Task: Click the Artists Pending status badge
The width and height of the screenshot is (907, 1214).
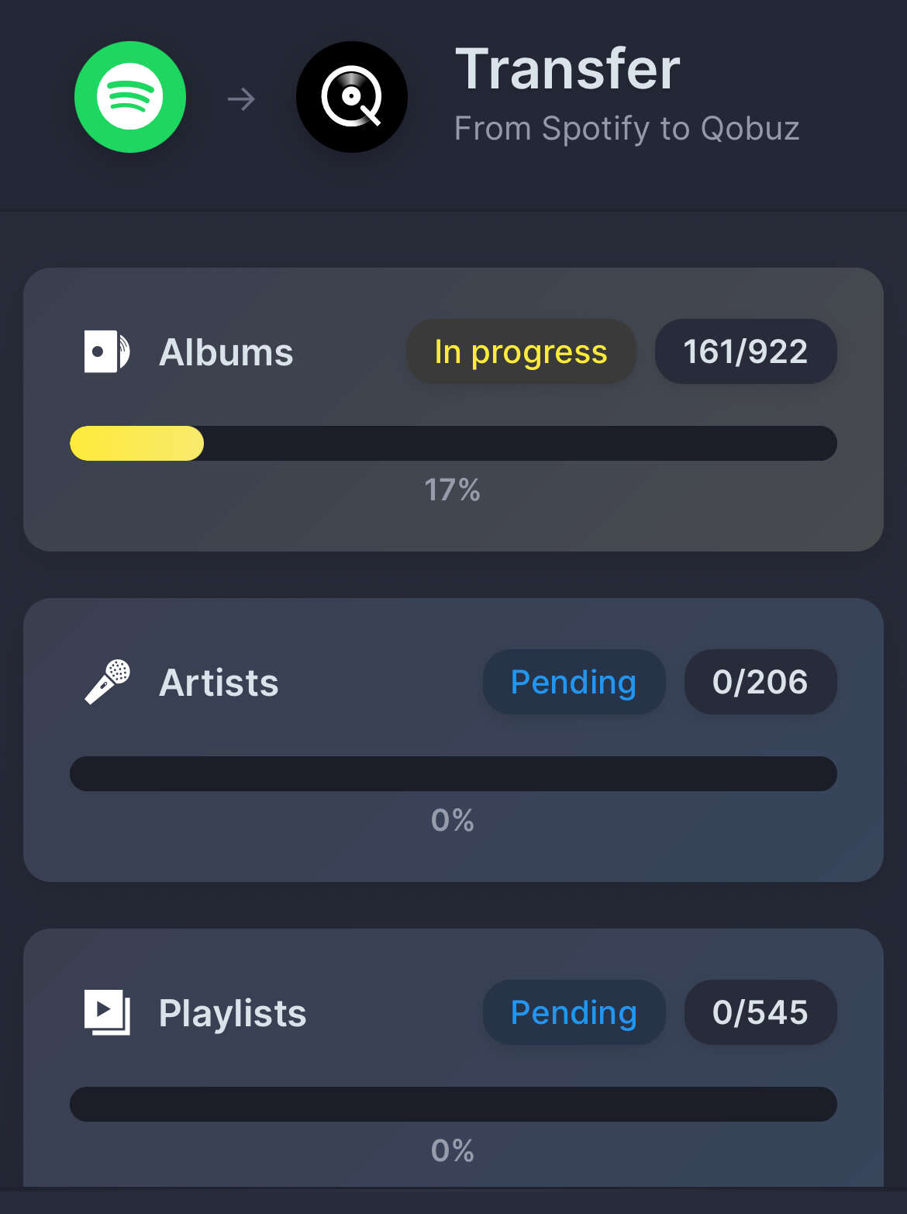Action: 574,682
